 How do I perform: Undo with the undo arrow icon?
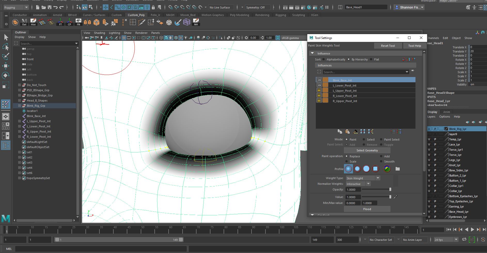(x=56, y=7)
